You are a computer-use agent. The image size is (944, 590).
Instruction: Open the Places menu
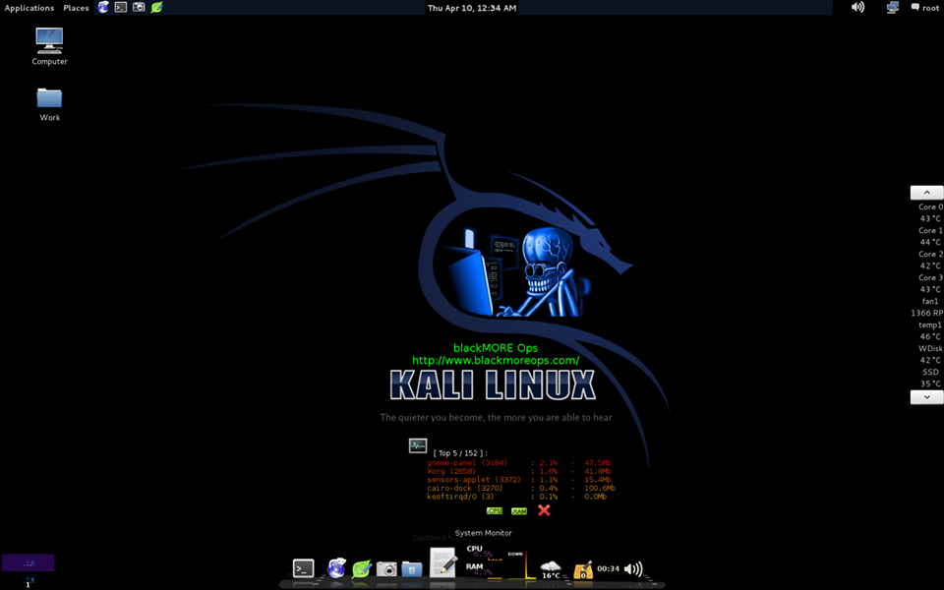76,8
